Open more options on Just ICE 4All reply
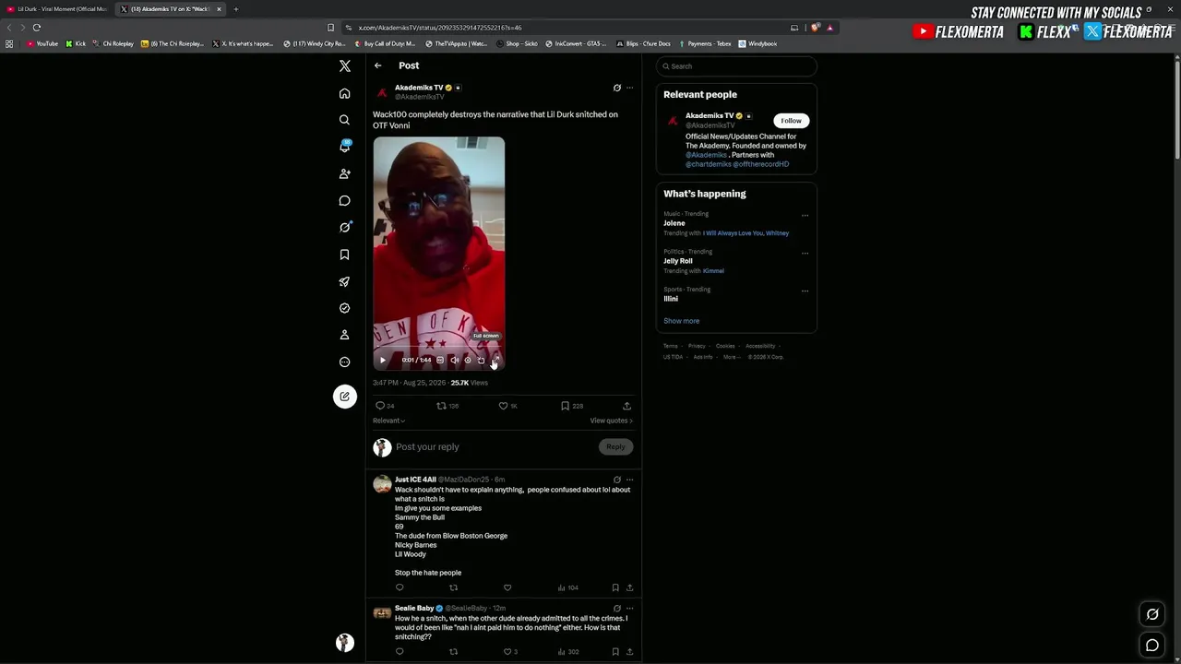The height and width of the screenshot is (664, 1181). coord(630,480)
